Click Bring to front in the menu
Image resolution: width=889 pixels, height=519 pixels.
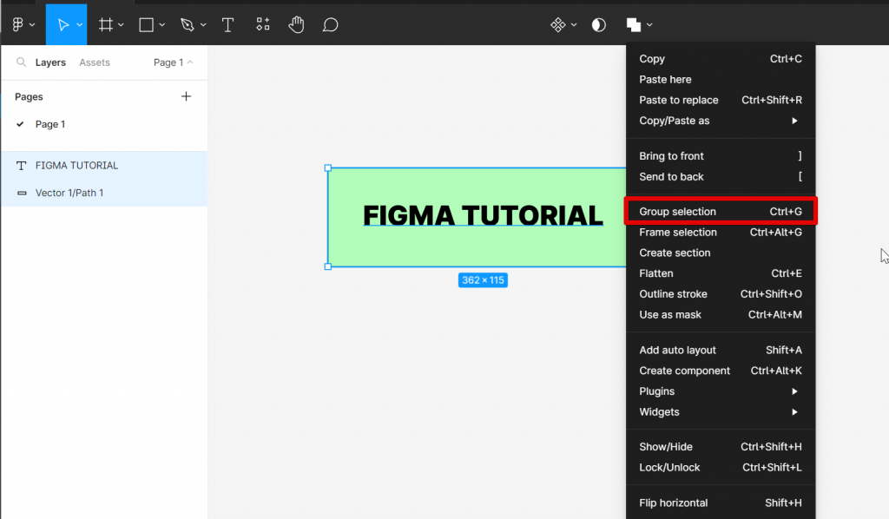coord(671,155)
